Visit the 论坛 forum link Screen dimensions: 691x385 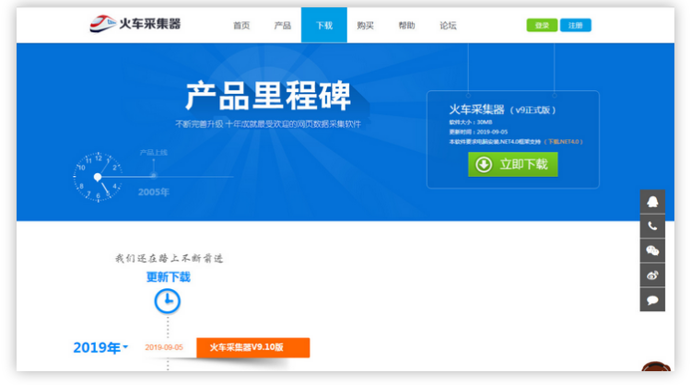448,26
